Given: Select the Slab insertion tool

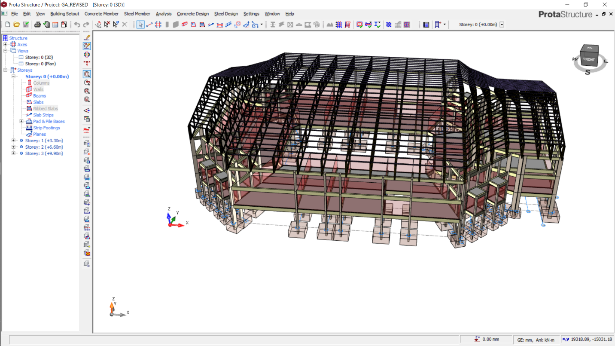Looking at the screenshot, I should [193, 24].
